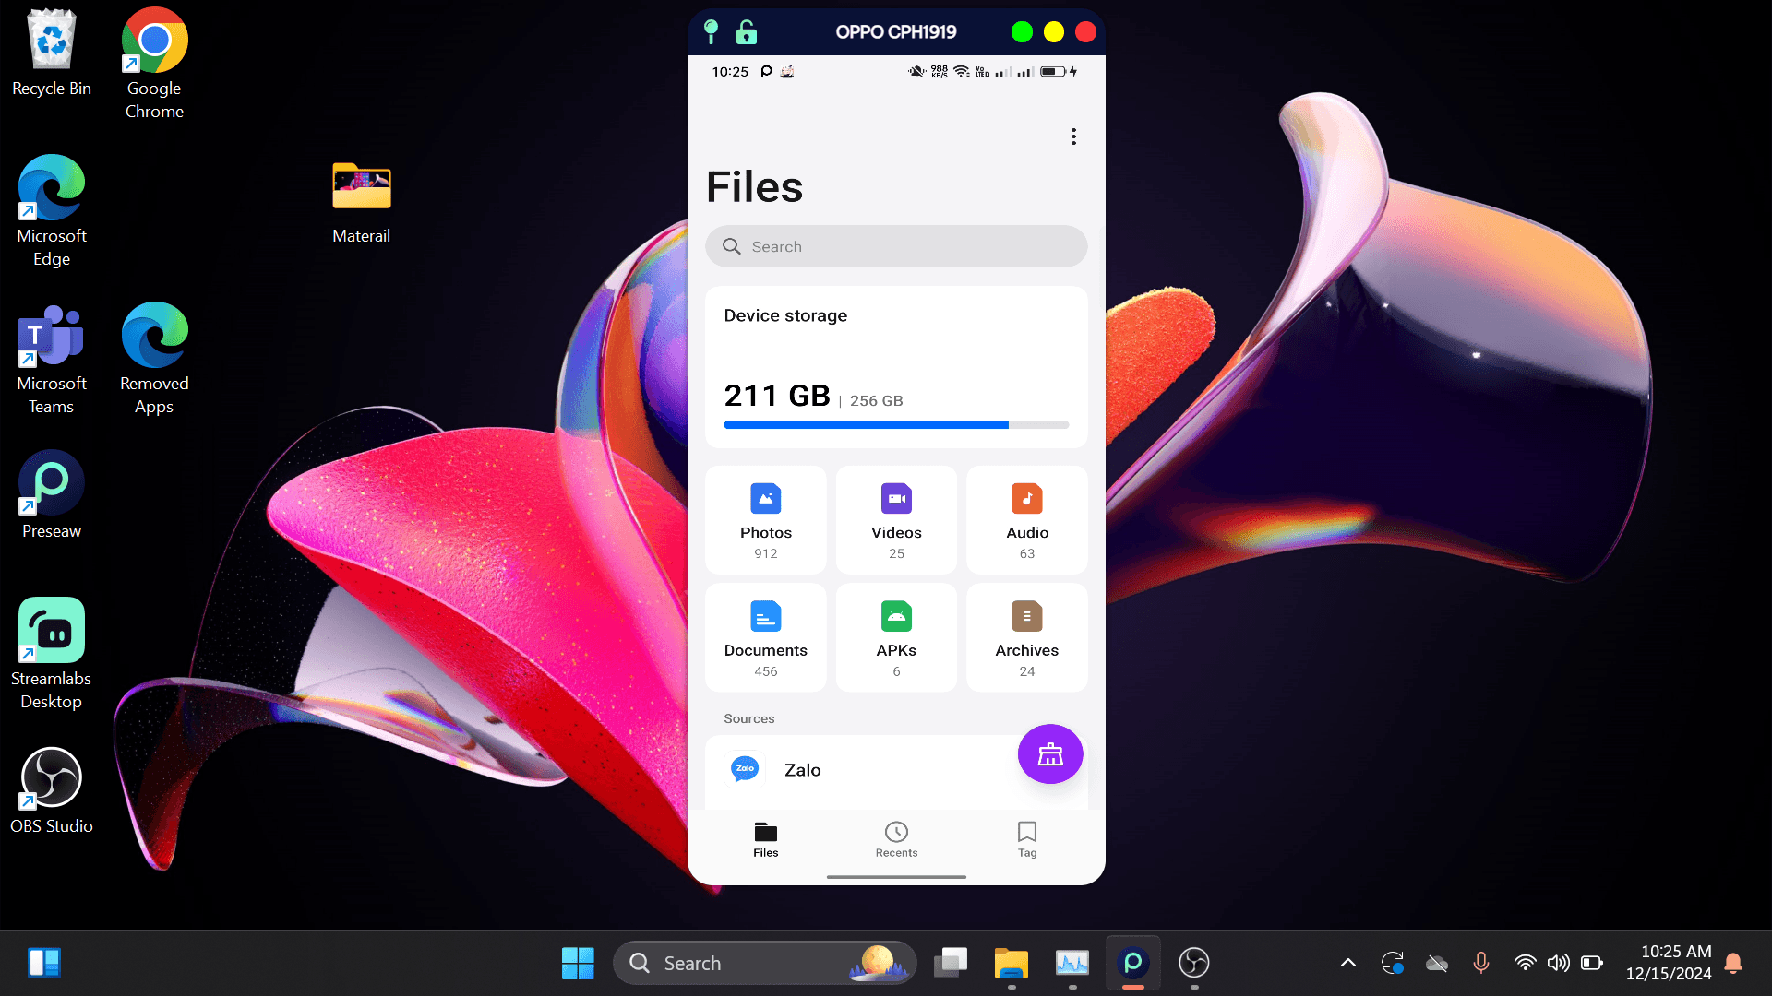Switch to the Recents tab

tap(896, 839)
